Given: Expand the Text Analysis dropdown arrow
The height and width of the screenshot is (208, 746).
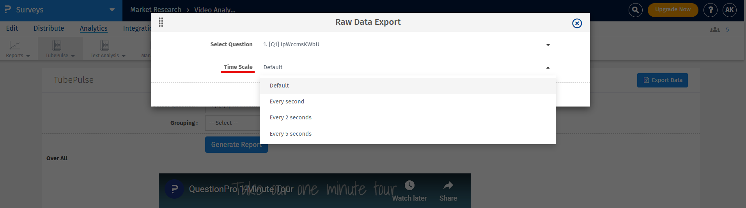Looking at the screenshot, I should coord(124,56).
